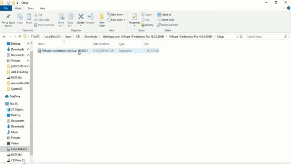Viewport: 291px width, 164px height.
Task: Click Pin to Quick access icon
Action: click(x=8, y=17)
